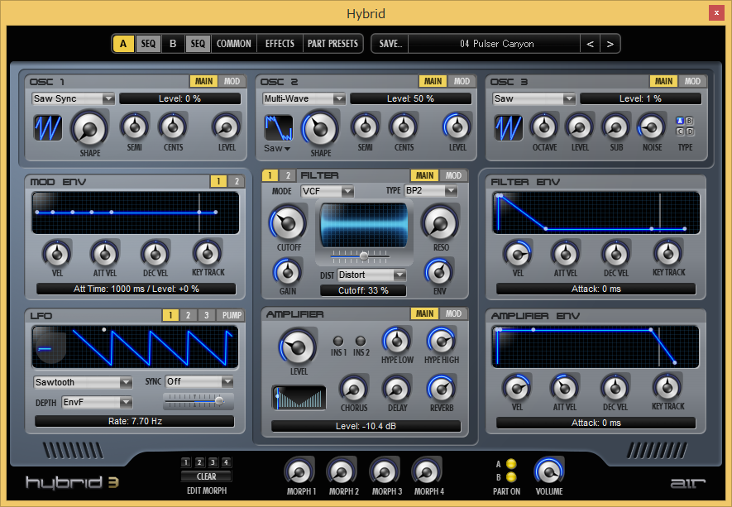The height and width of the screenshot is (507, 732).
Task: Click the Filter Env graph display
Action: point(596,213)
